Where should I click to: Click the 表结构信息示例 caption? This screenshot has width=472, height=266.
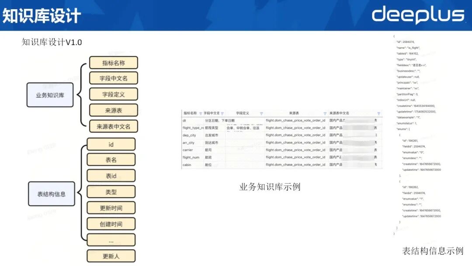(x=434, y=251)
